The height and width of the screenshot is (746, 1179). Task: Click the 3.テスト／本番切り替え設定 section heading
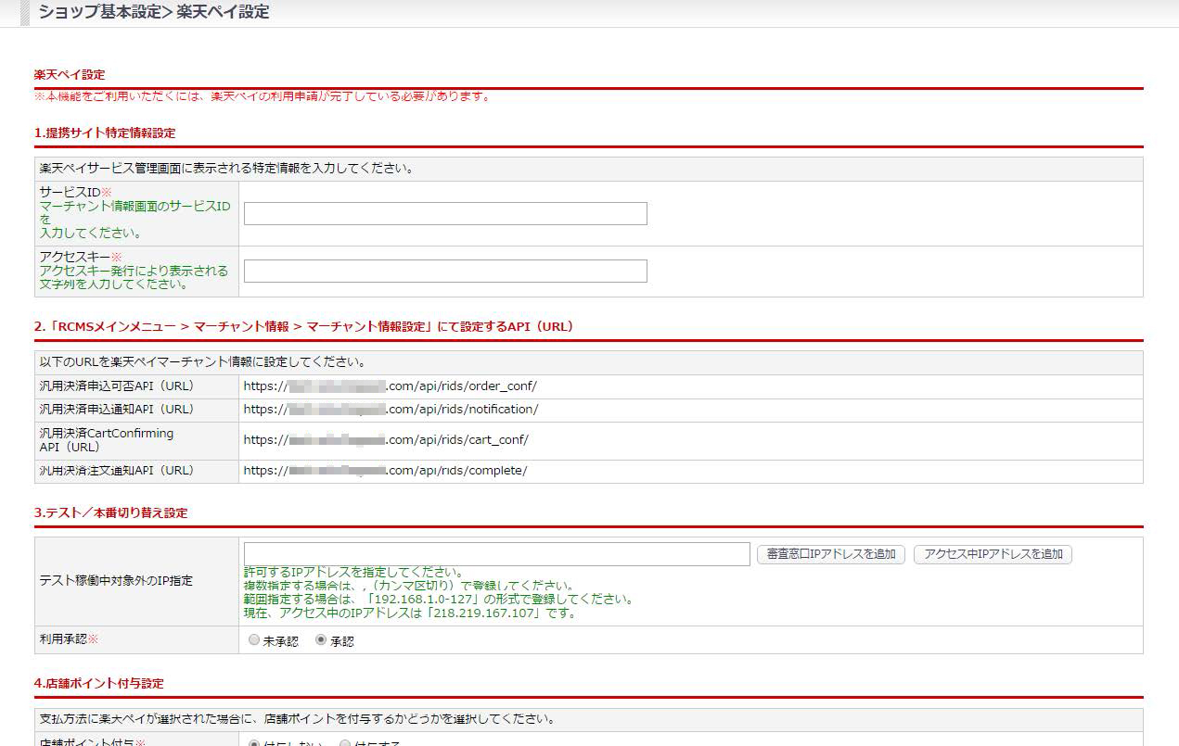(x=111, y=513)
